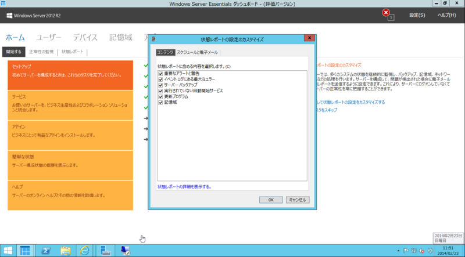Toggle 更新プログラム checkbox
The width and height of the screenshot is (465, 257).
coord(160,97)
